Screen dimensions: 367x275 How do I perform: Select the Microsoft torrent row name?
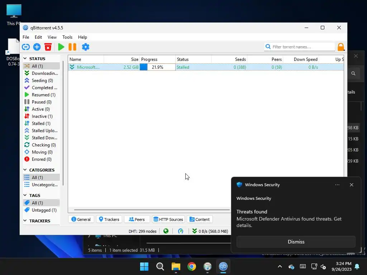coord(88,67)
